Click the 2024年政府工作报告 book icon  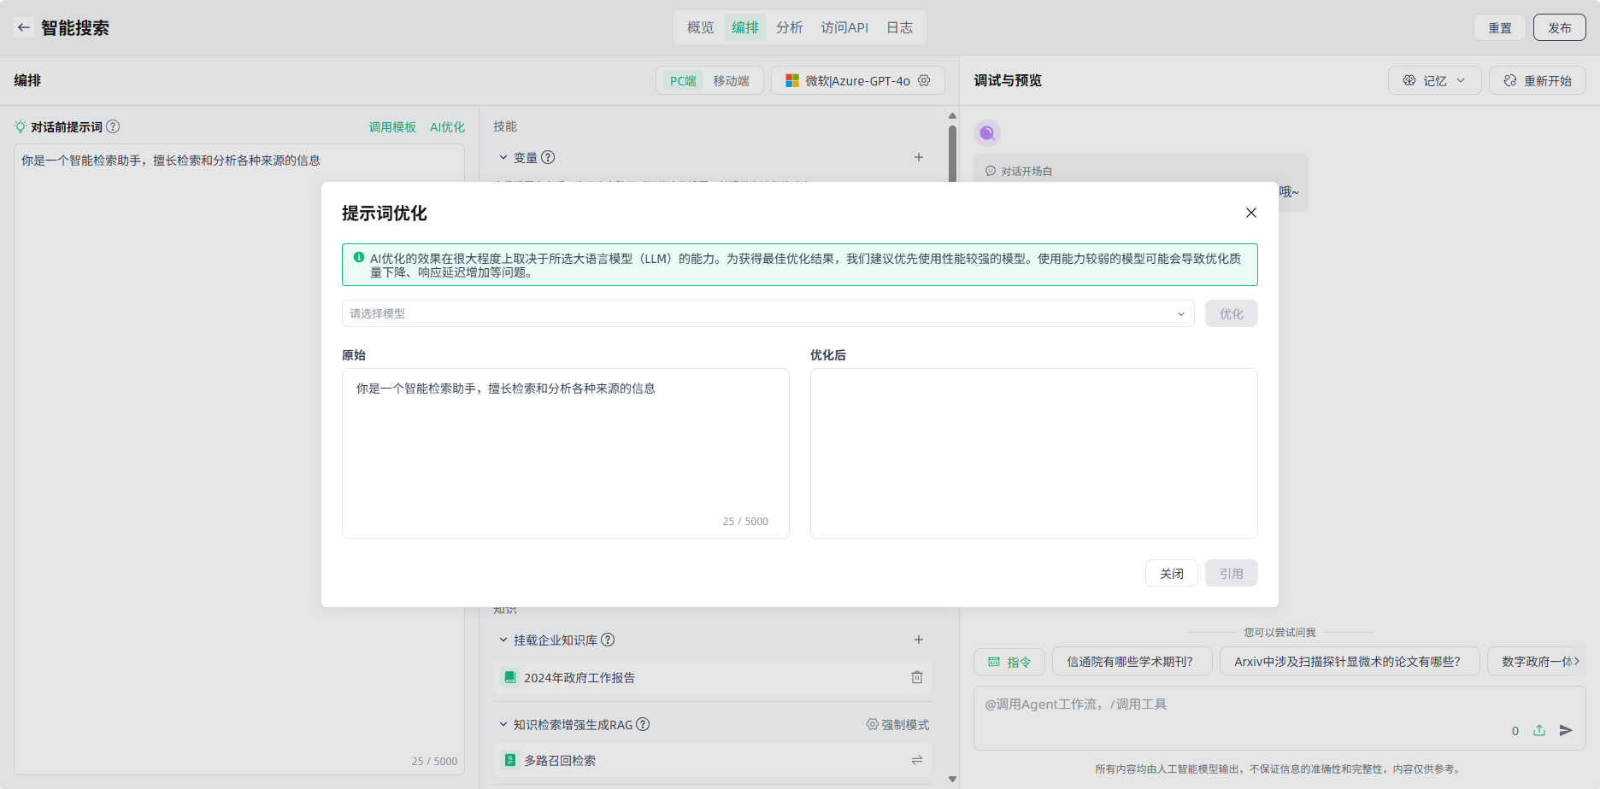coord(510,677)
